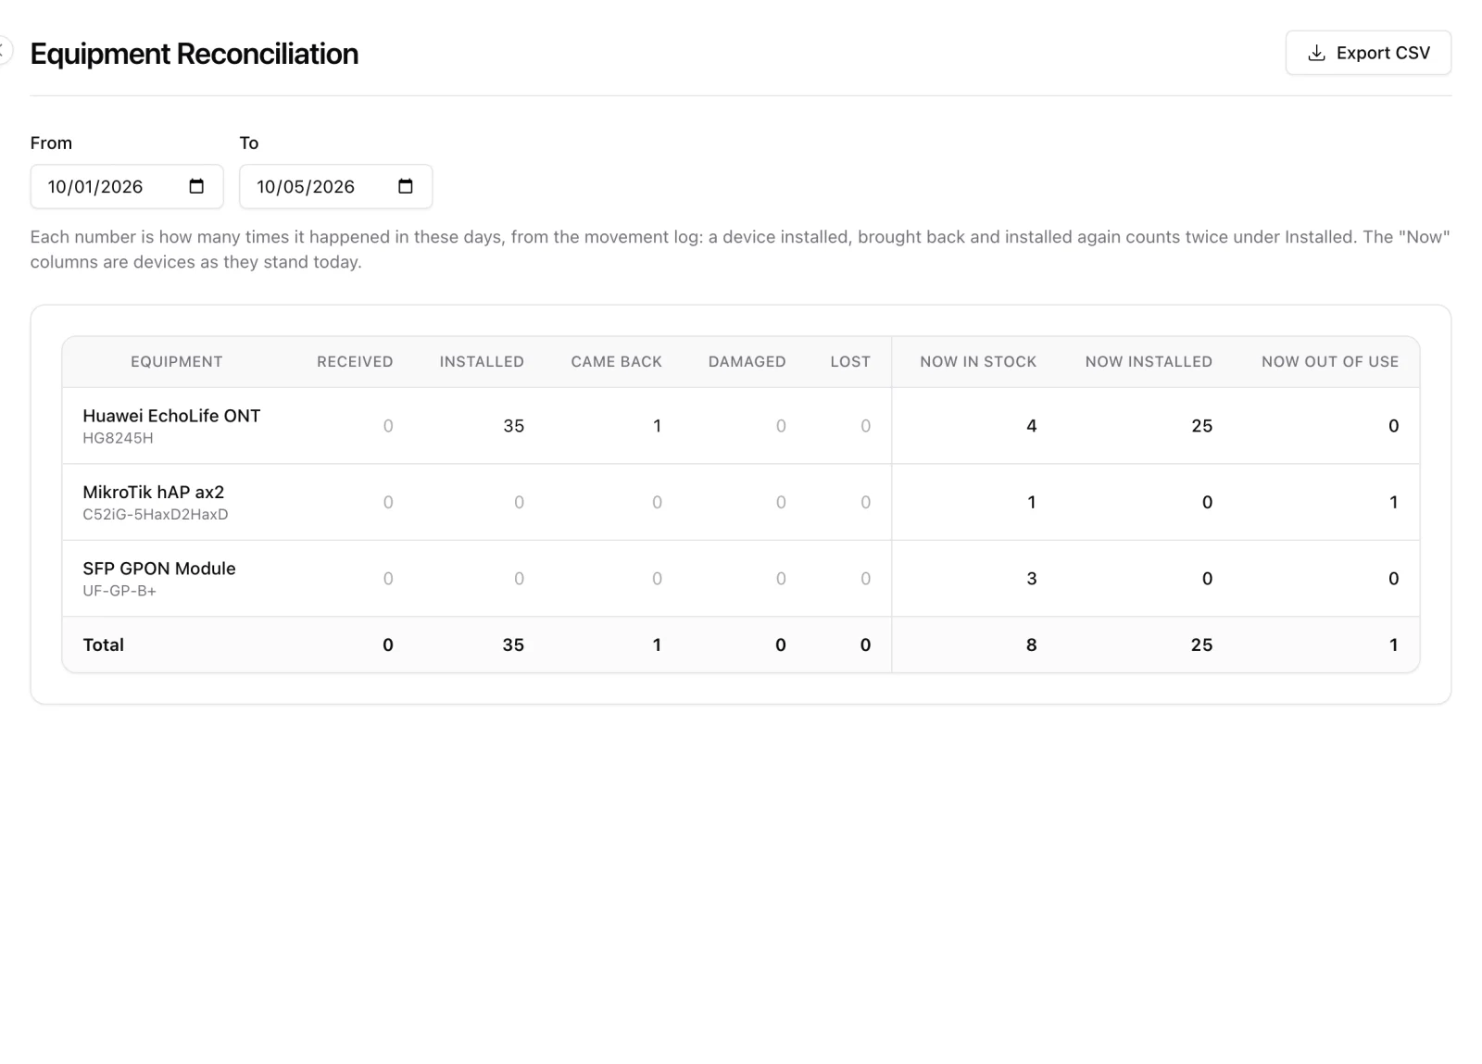Image resolution: width=1482 pixels, height=1064 pixels.
Task: Edit the From date field 10/01/2026
Action: 127,186
